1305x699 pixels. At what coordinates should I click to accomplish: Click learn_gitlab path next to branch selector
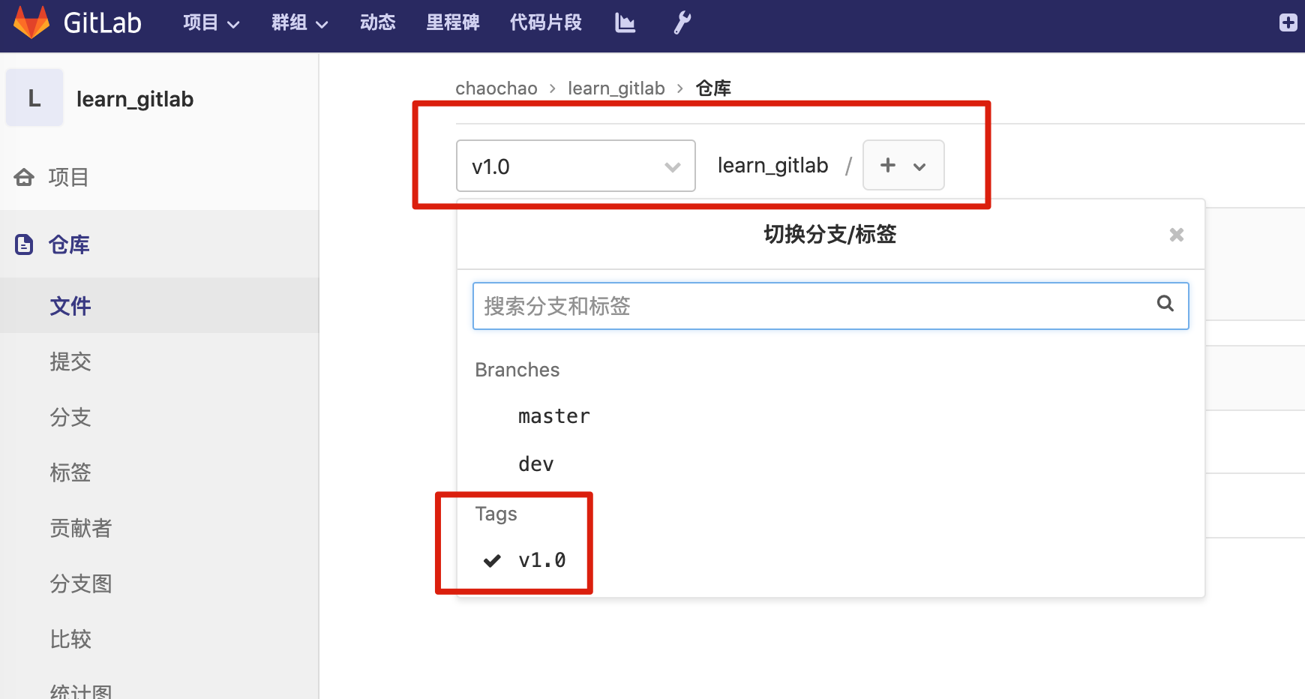pos(773,165)
